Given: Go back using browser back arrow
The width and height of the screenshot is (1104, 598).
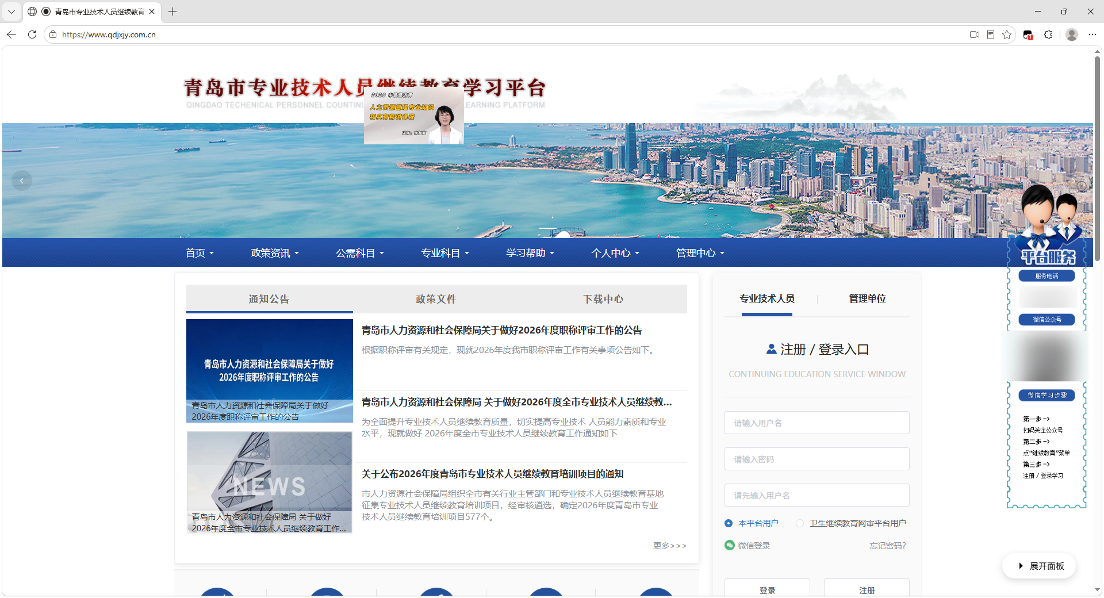Looking at the screenshot, I should coord(11,34).
